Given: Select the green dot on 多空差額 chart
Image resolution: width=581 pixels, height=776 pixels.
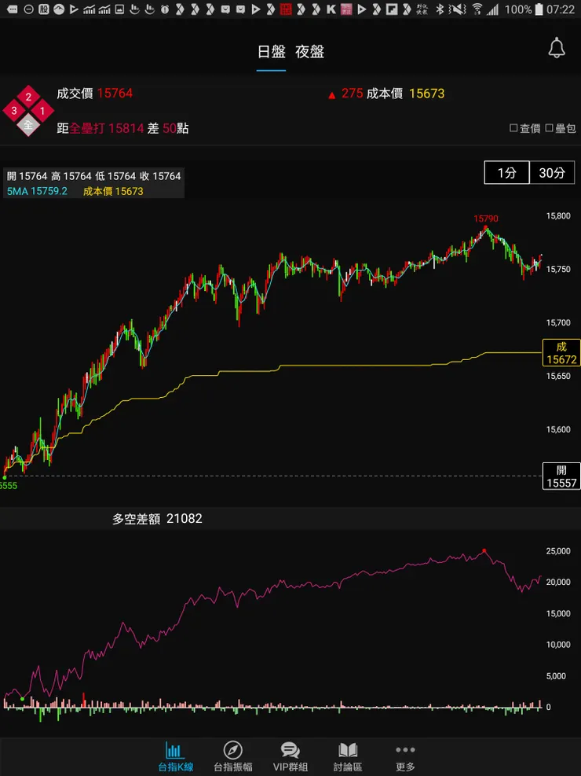Looking at the screenshot, I should pyautogui.click(x=23, y=699).
